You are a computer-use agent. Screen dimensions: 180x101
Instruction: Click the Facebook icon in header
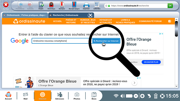(x=170, y=21)
